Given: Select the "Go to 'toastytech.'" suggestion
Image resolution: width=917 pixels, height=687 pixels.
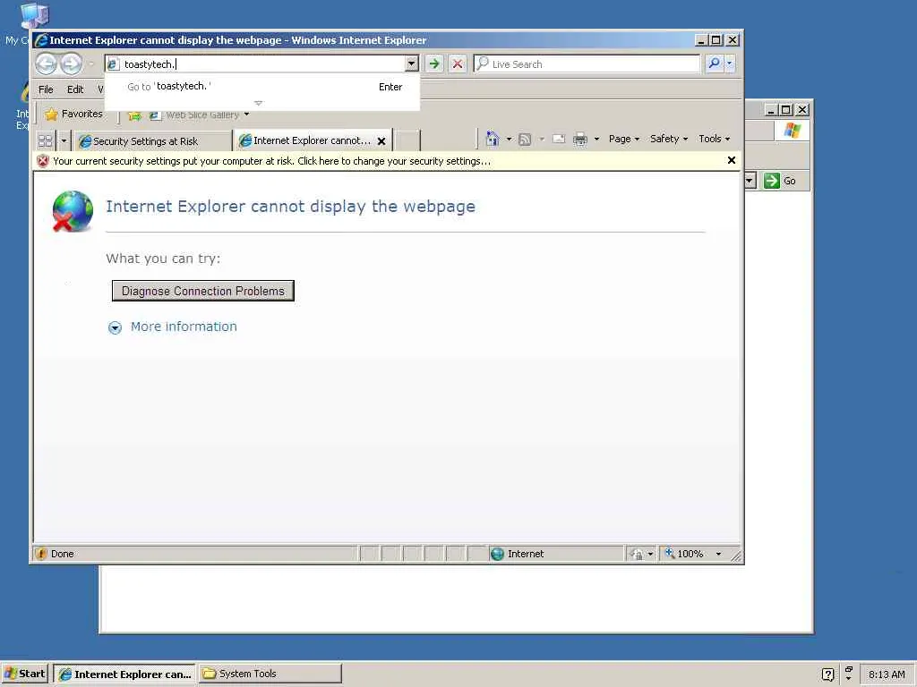Looking at the screenshot, I should coord(263,87).
